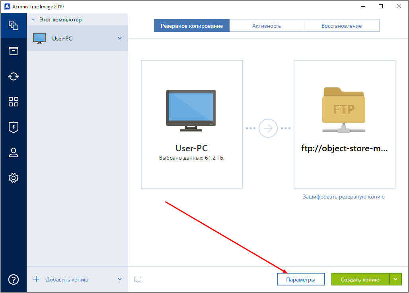Switch to 'Резервное копирование' tab

[x=192, y=26]
